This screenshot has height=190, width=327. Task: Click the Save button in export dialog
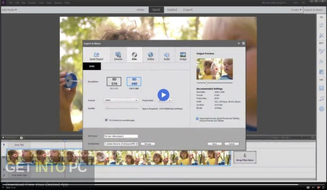click(x=215, y=144)
